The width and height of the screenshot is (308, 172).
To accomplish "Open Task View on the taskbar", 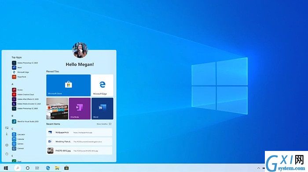I will [37, 168].
